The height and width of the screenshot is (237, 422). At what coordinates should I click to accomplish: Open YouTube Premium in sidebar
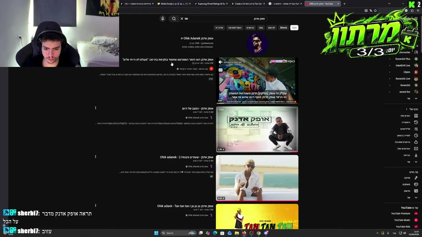(x=404, y=214)
